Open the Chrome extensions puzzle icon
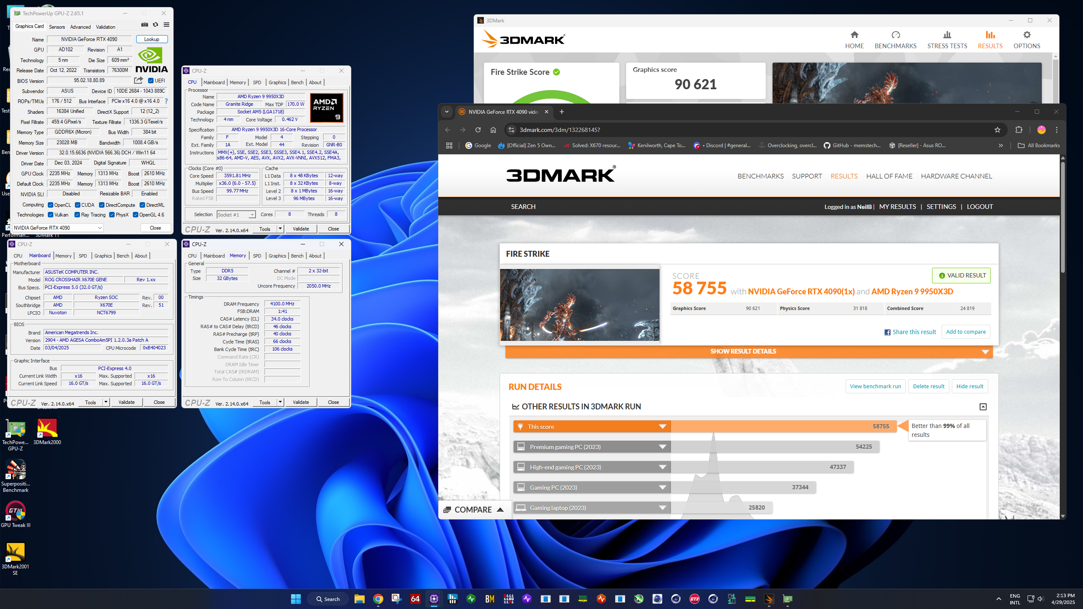 click(1019, 130)
